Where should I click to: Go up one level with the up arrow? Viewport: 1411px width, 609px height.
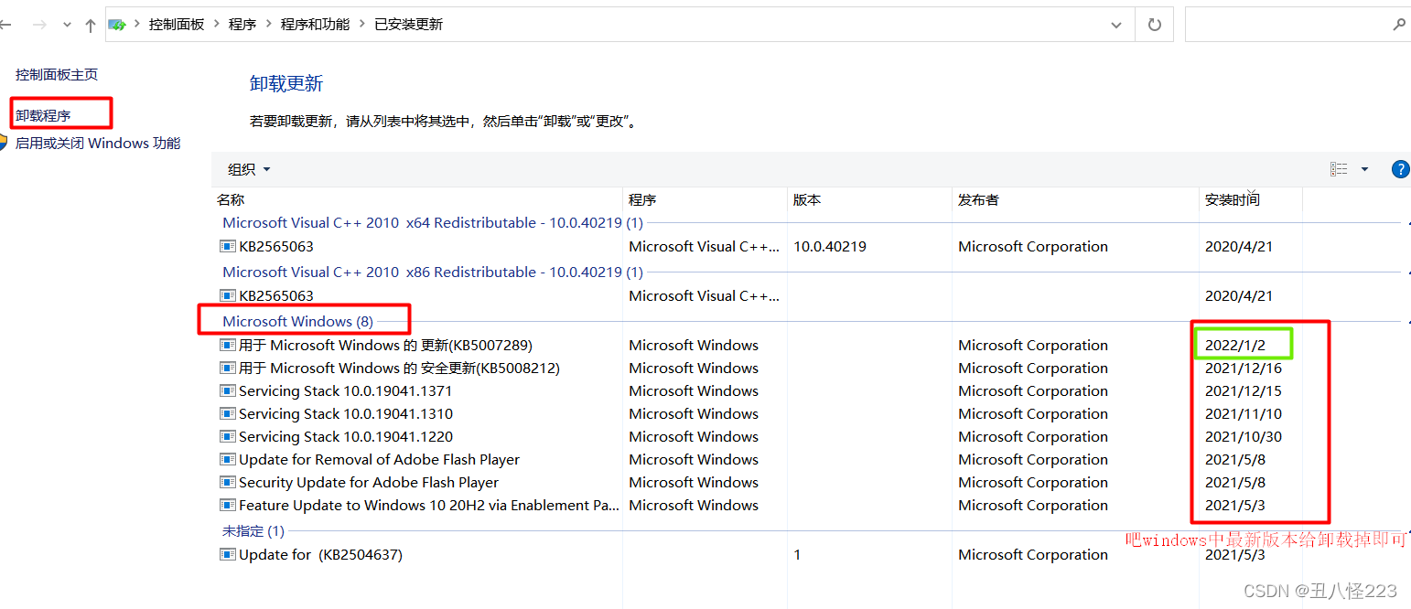(x=90, y=26)
